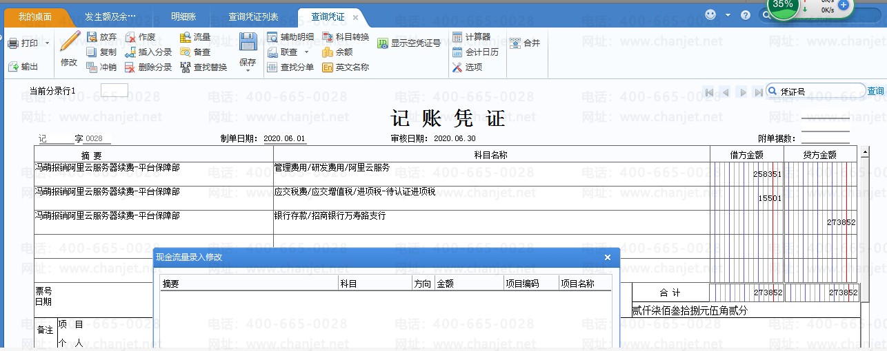
Task: Click credit amount 273852 in third row
Action: [821, 222]
